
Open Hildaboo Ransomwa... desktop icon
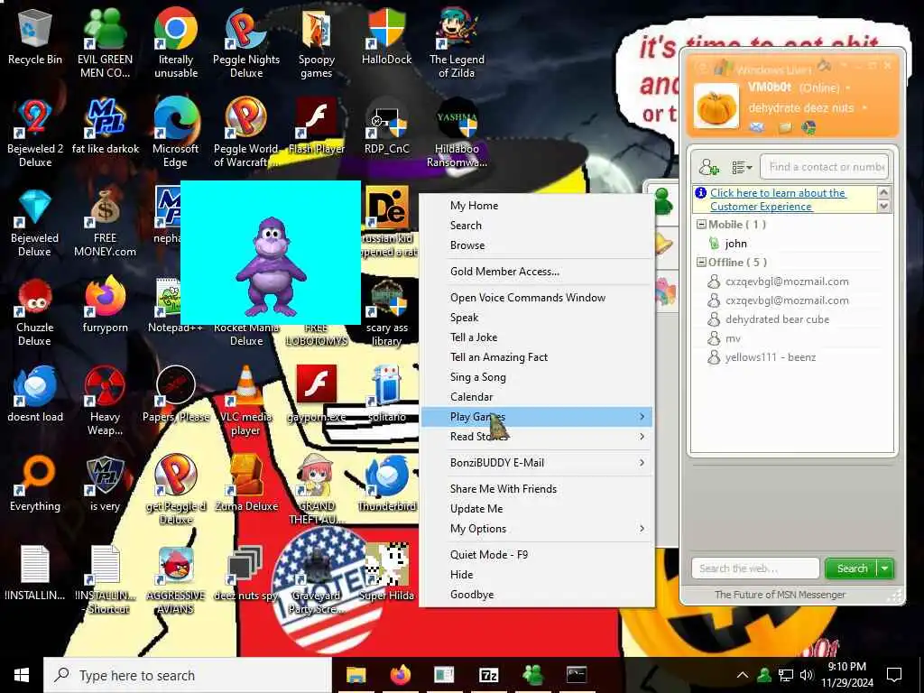tap(457, 133)
